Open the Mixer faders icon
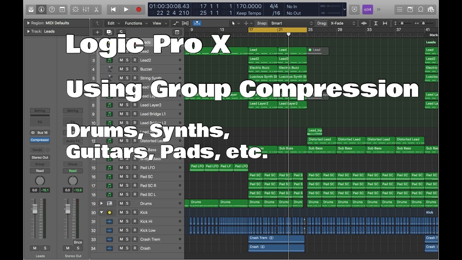The width and height of the screenshot is (462, 260). coord(86,9)
